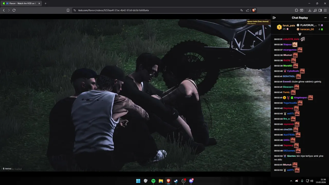Click username Rid28 in chat
Screen dimensions: 329x185
point(286,60)
